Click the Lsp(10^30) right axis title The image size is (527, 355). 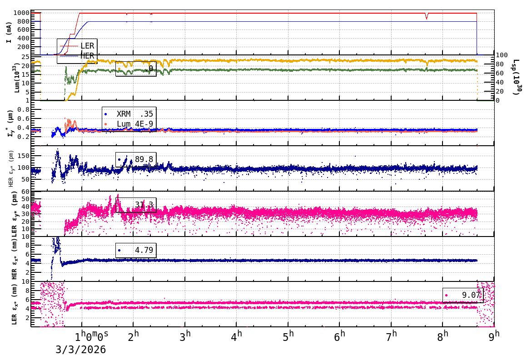point(517,77)
